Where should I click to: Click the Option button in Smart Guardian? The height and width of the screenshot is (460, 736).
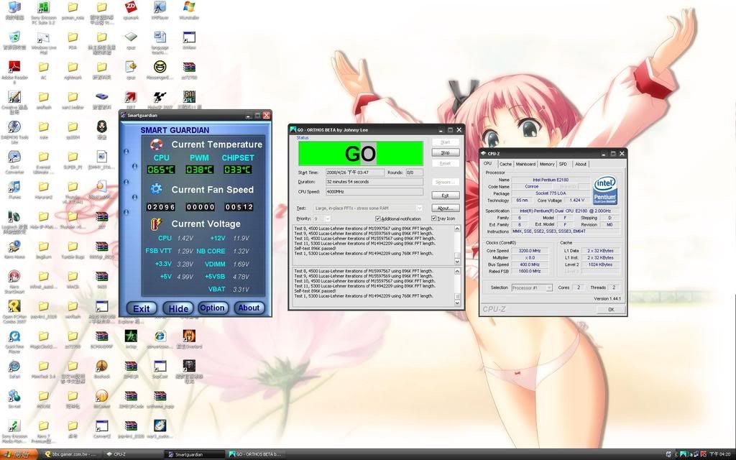pyautogui.click(x=212, y=308)
